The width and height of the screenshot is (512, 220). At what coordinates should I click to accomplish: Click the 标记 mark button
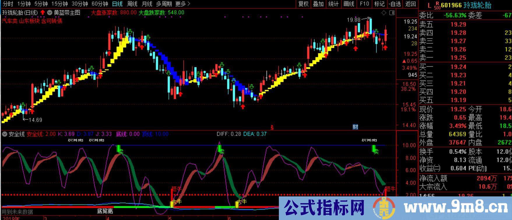tap(379, 4)
